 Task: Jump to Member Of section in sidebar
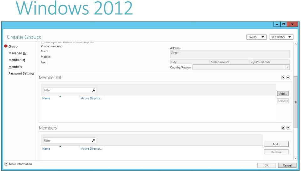17,60
